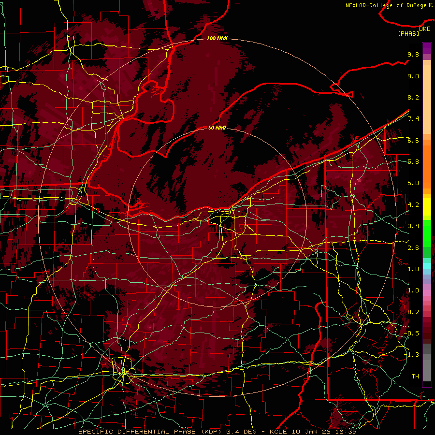Select the 1.8 scale value
The width and height of the screenshot is (435, 435).
(413, 269)
